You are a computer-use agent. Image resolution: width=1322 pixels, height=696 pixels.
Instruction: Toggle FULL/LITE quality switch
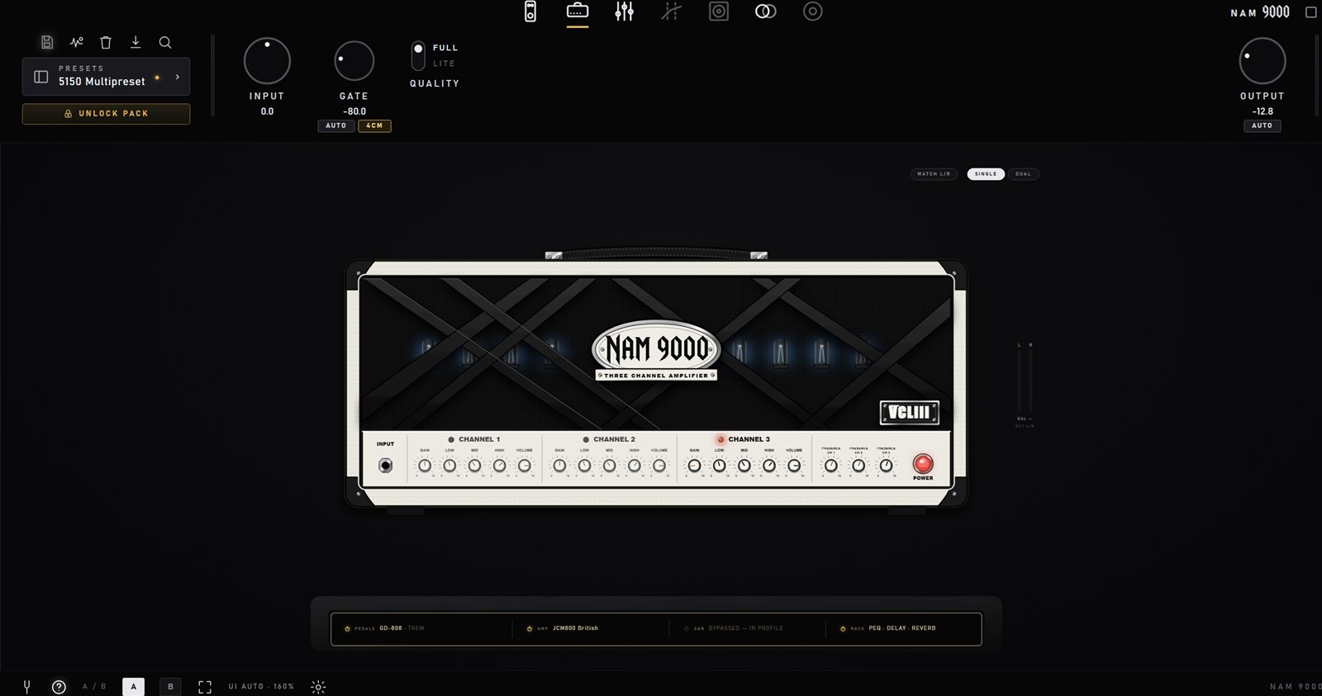point(418,55)
